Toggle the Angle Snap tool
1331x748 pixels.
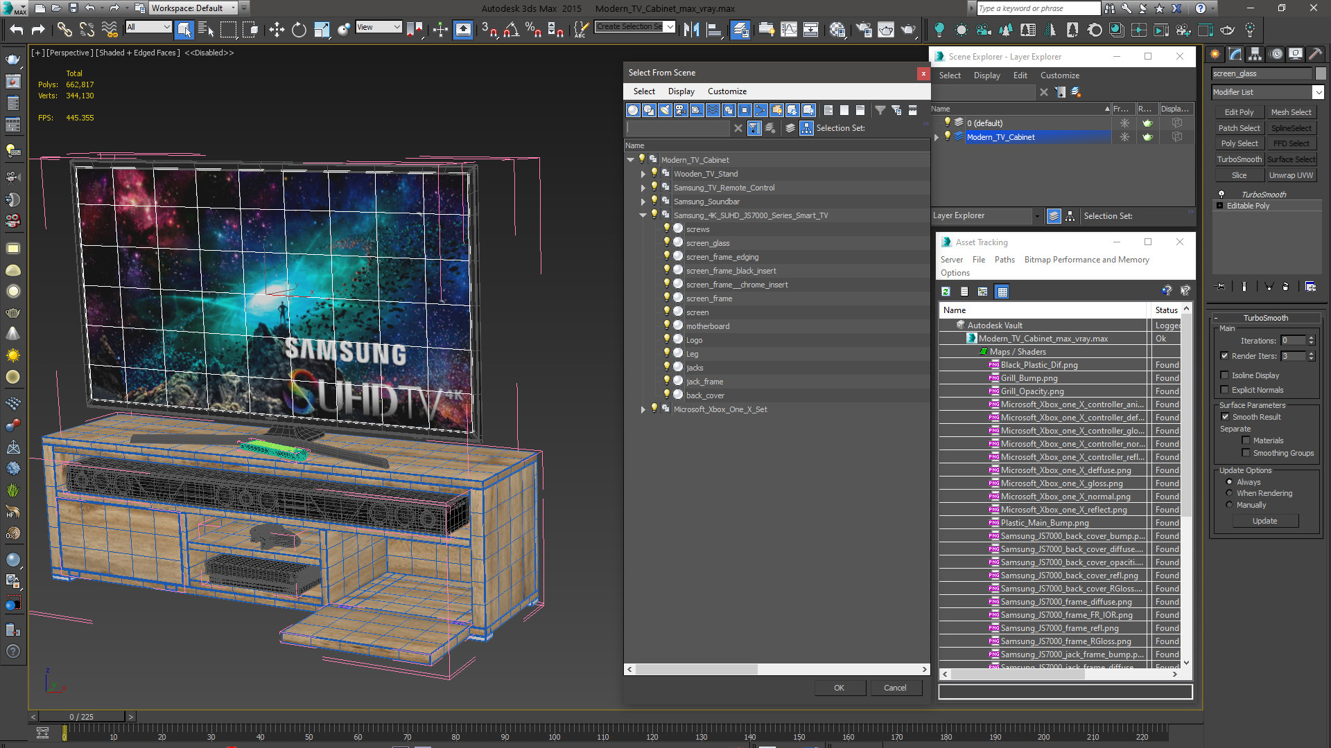pyautogui.click(x=512, y=29)
